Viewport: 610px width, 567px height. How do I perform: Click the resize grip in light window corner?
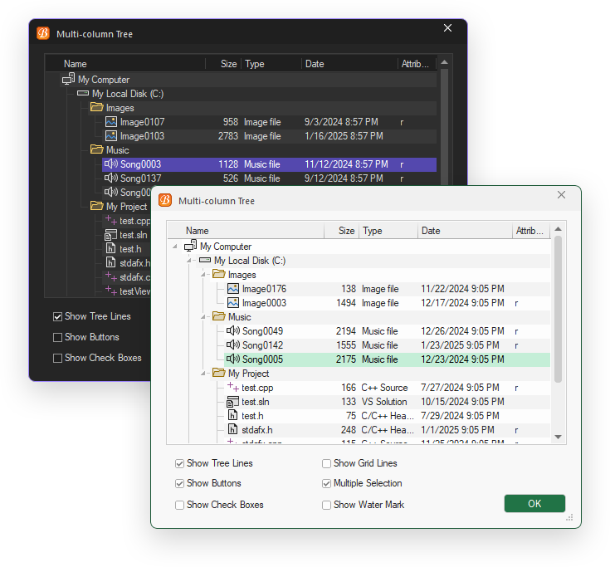[569, 517]
